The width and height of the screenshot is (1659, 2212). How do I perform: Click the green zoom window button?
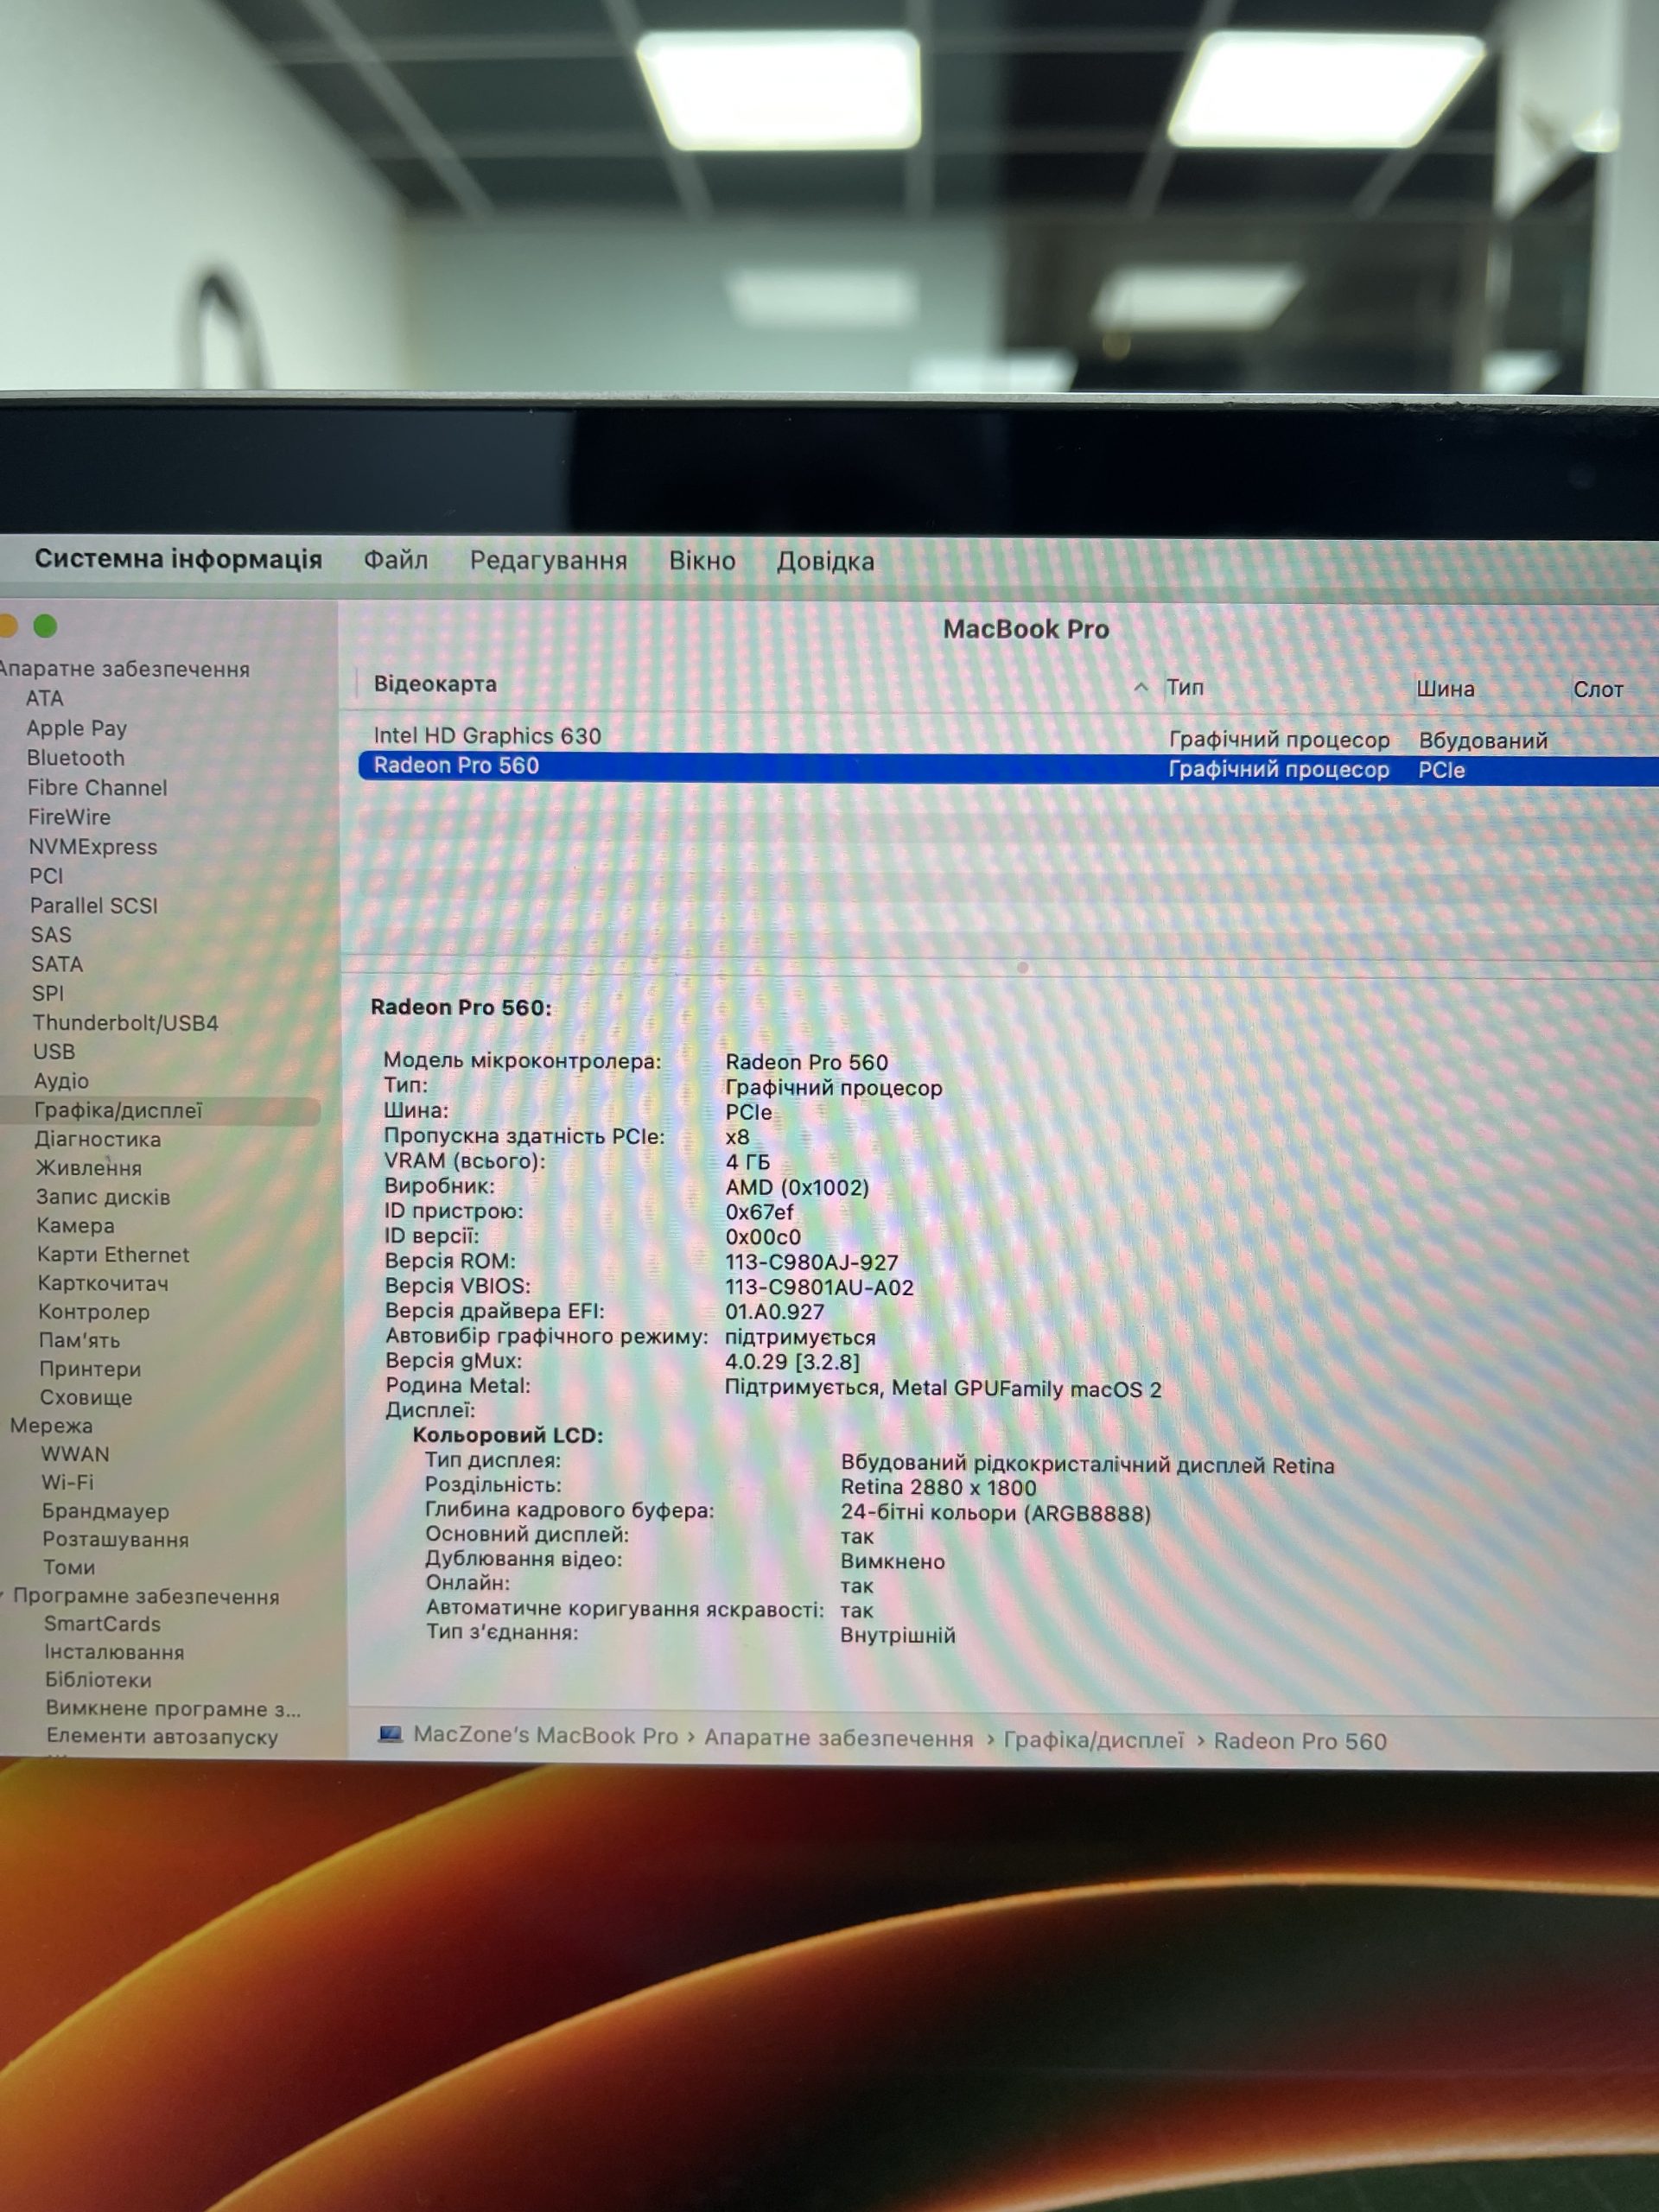pos(45,626)
